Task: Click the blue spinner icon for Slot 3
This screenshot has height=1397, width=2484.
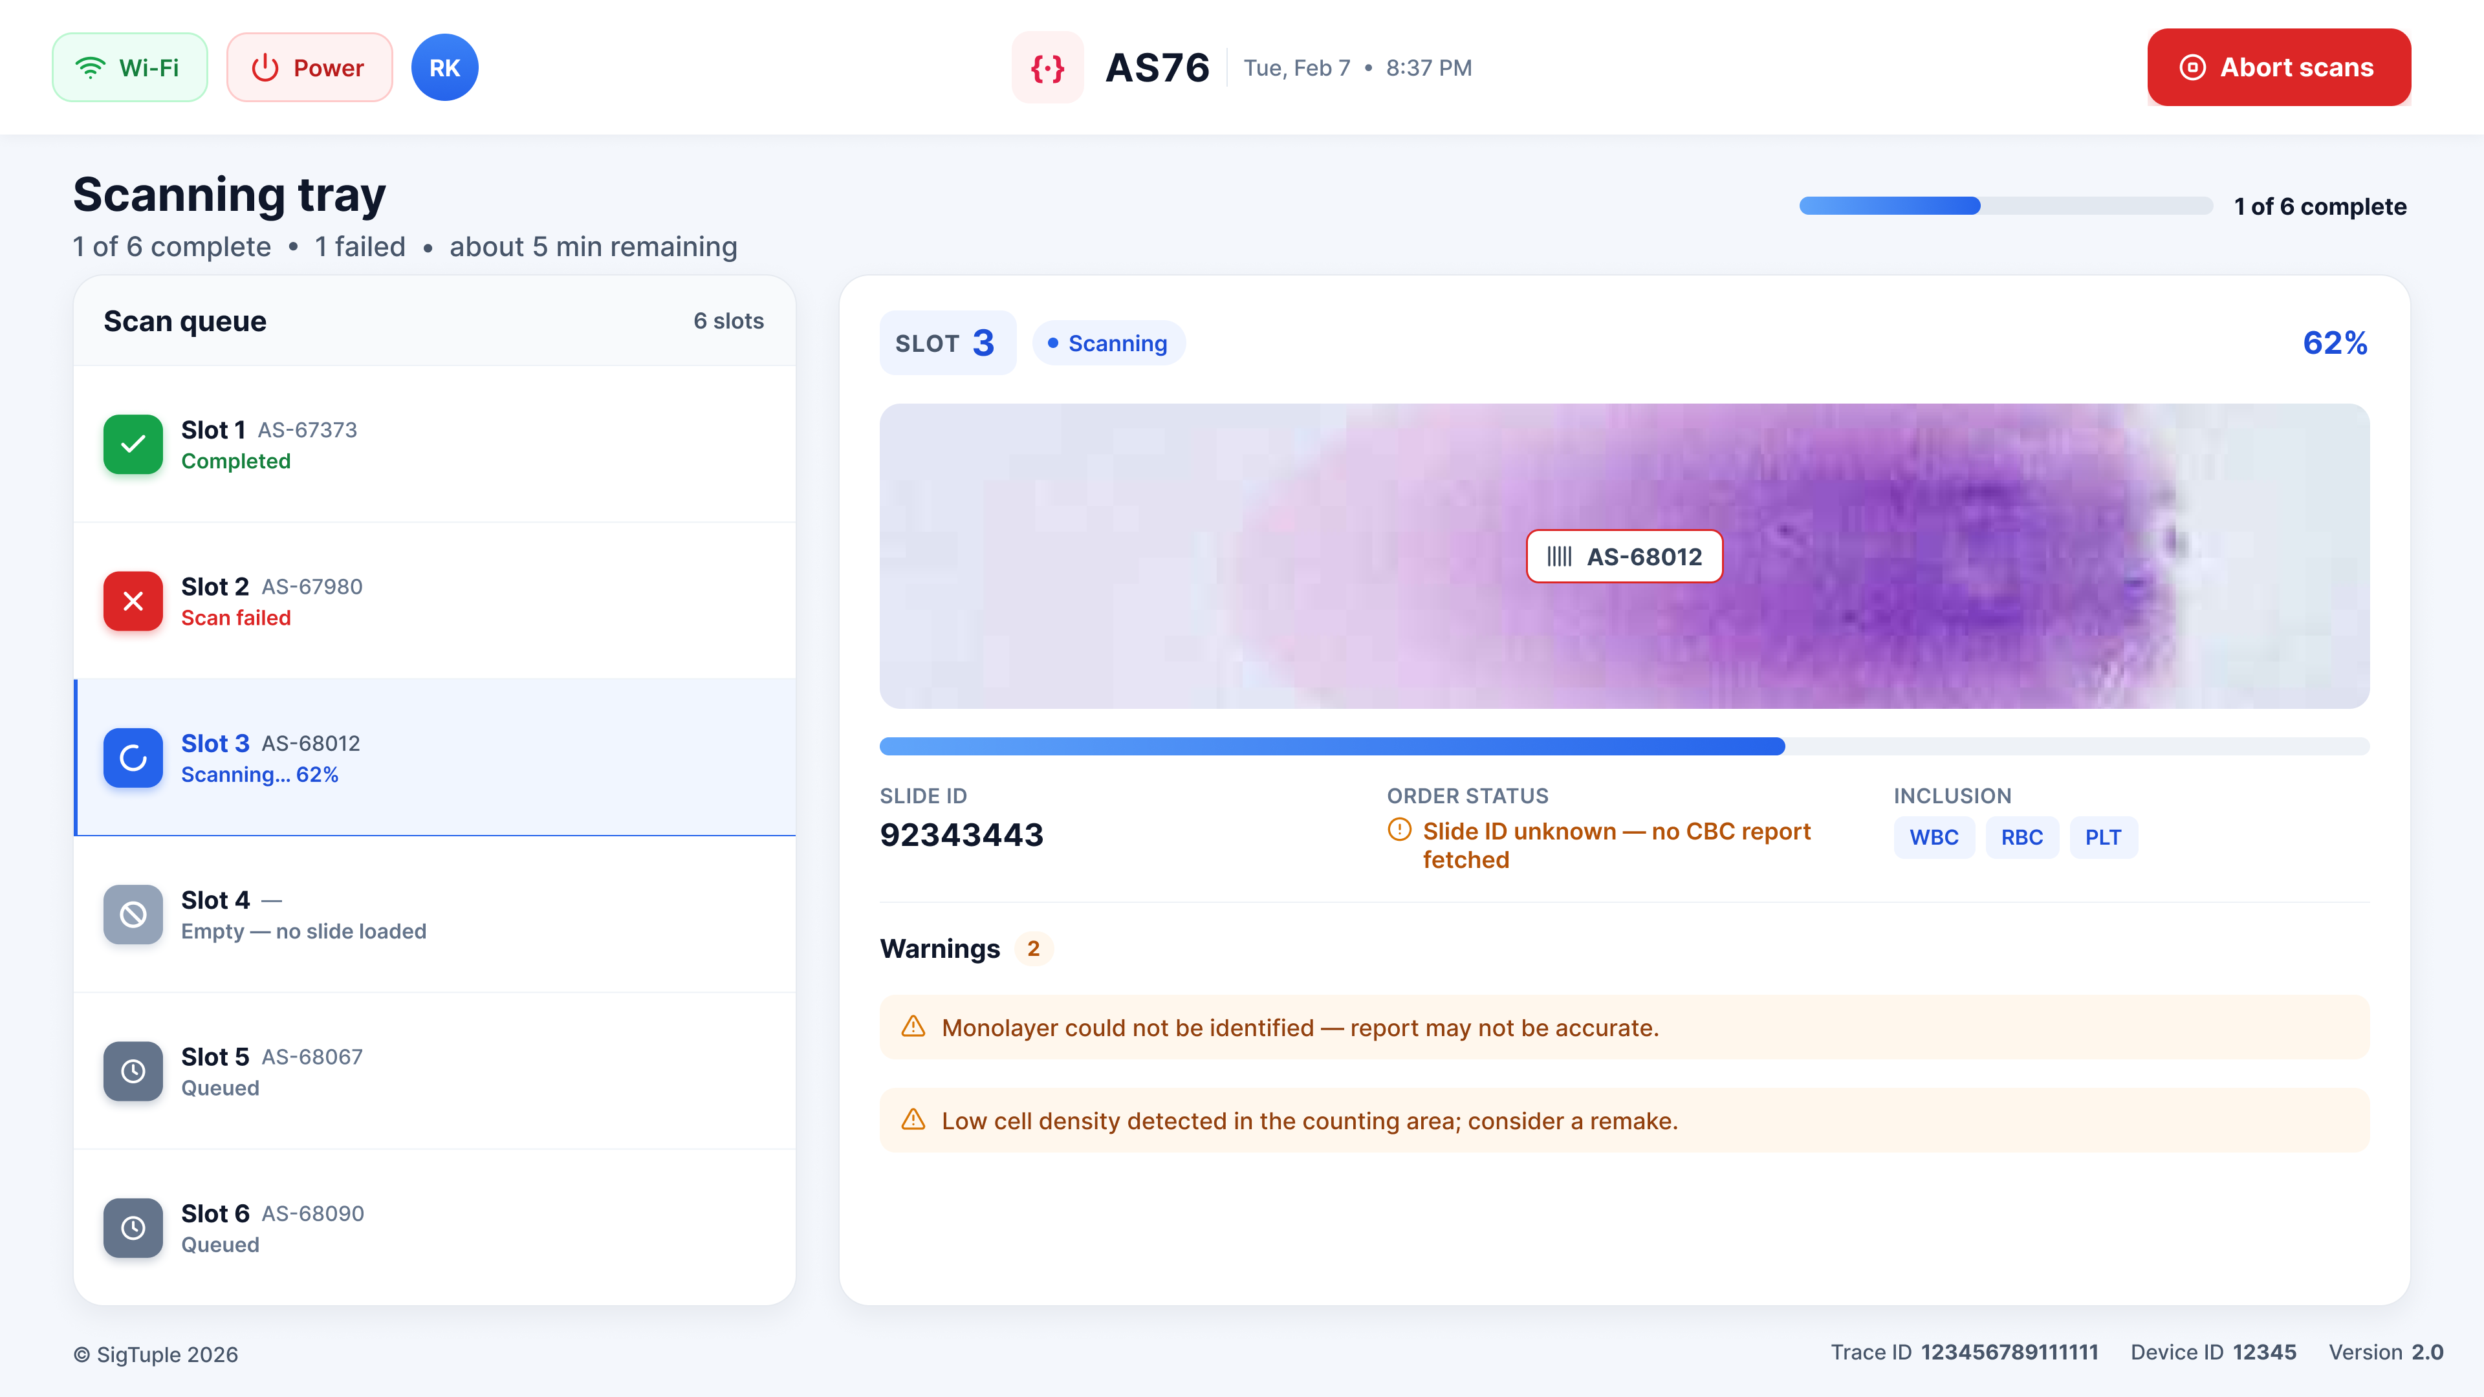Action: [x=133, y=758]
